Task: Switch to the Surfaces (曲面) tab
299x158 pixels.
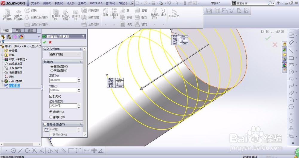Action: [30, 30]
